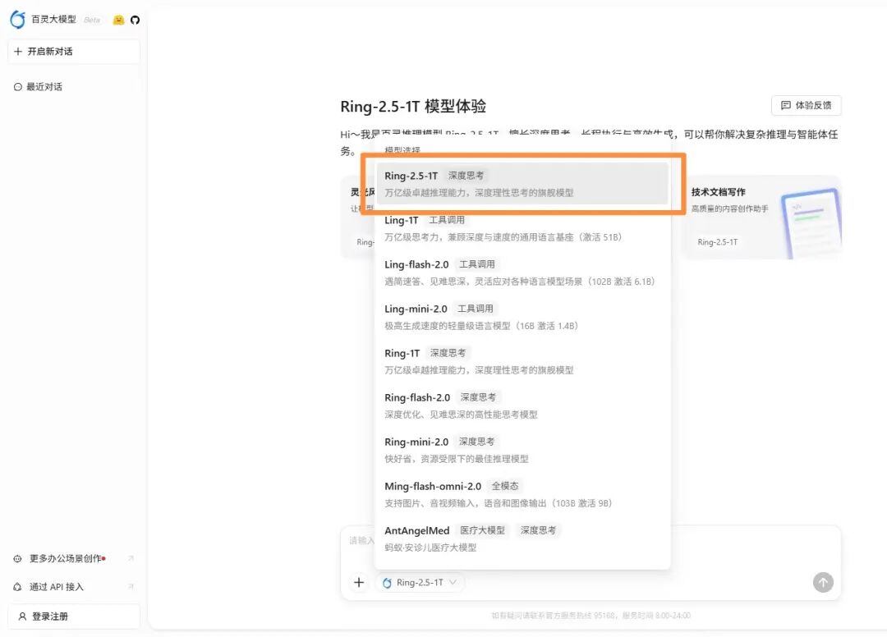Pick Ring-flash-2.0 from the model list
The height and width of the screenshot is (637, 887).
click(522, 406)
